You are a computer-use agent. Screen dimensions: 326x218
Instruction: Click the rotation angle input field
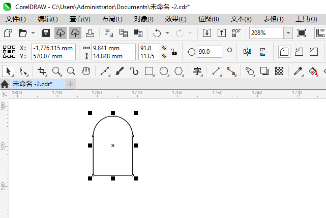point(209,52)
